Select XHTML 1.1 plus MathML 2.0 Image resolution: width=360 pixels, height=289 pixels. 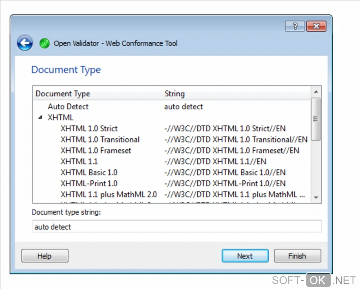pos(108,194)
